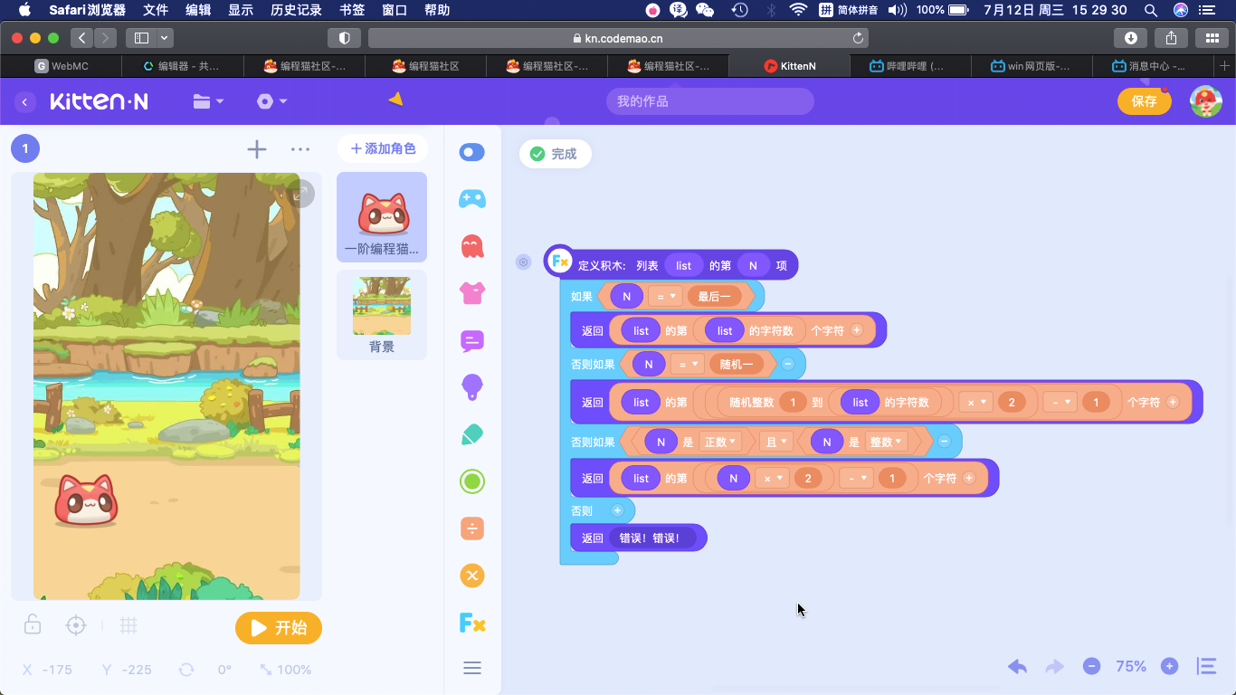Toggle the stage grid display
The width and height of the screenshot is (1236, 695).
pyautogui.click(x=128, y=625)
